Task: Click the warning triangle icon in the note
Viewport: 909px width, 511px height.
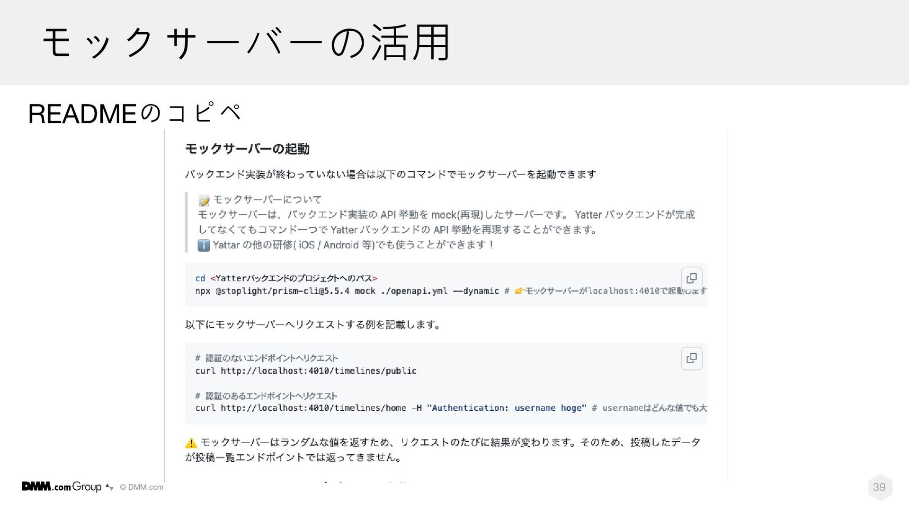Action: pyautogui.click(x=191, y=443)
